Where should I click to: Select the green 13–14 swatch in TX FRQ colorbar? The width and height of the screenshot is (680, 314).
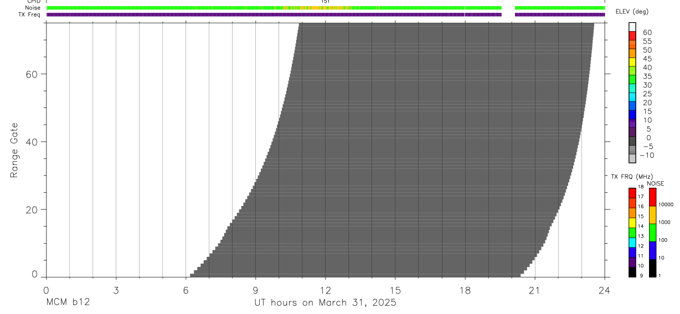(632, 233)
